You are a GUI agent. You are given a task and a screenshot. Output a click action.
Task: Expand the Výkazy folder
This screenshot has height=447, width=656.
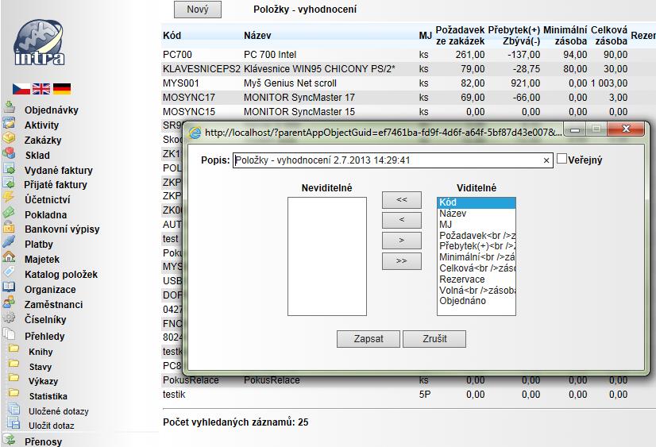click(14, 381)
